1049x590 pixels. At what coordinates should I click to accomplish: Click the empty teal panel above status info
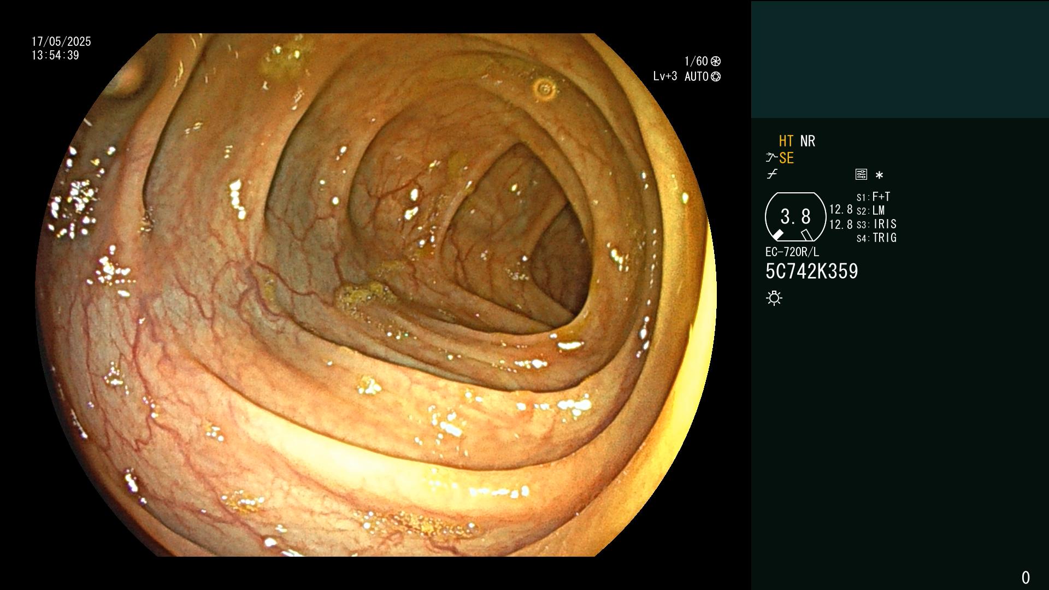point(900,59)
